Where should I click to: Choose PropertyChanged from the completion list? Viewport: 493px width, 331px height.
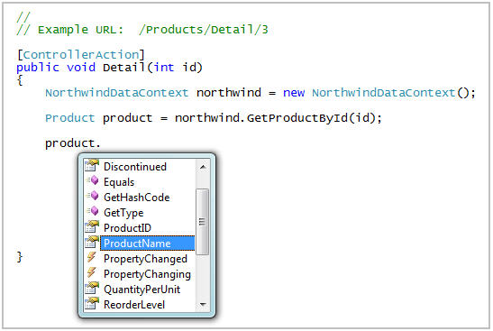[x=145, y=259]
